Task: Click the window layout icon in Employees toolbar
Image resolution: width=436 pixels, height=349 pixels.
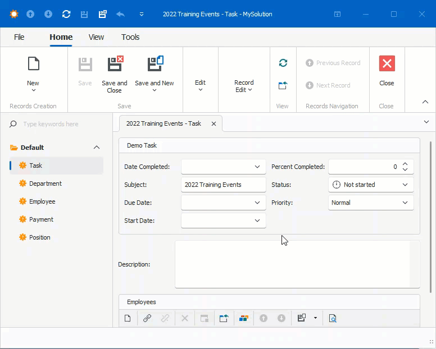Action: (x=205, y=318)
